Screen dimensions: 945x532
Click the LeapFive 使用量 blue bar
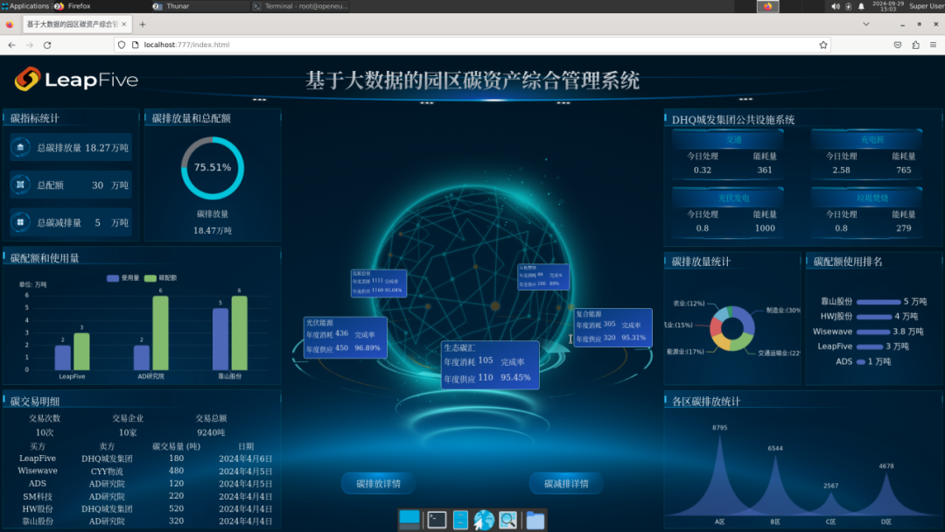tap(63, 358)
